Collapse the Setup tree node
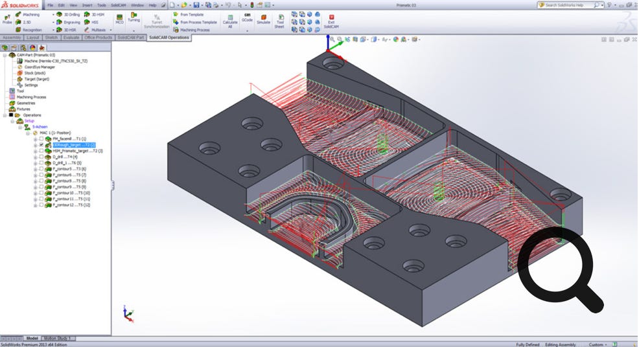Viewport: 639px width, 347px height. tap(12, 121)
